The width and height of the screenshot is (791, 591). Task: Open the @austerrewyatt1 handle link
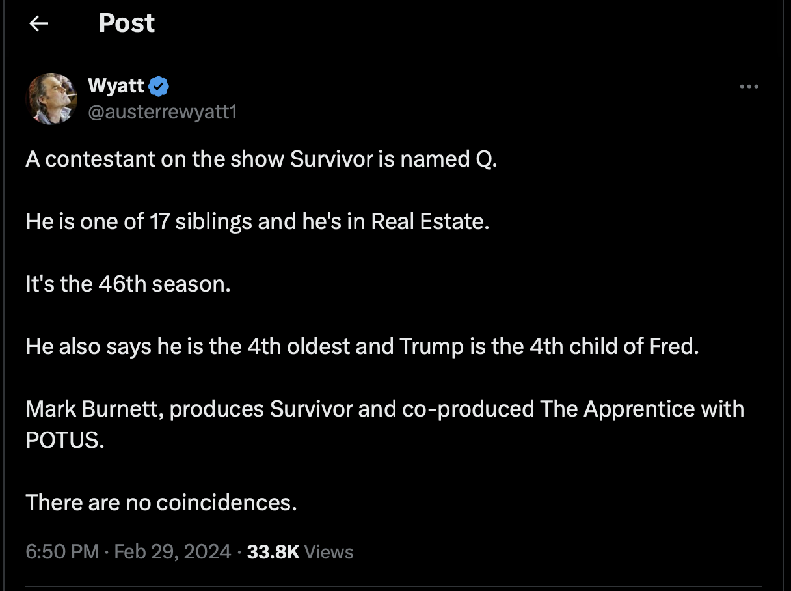(x=161, y=112)
